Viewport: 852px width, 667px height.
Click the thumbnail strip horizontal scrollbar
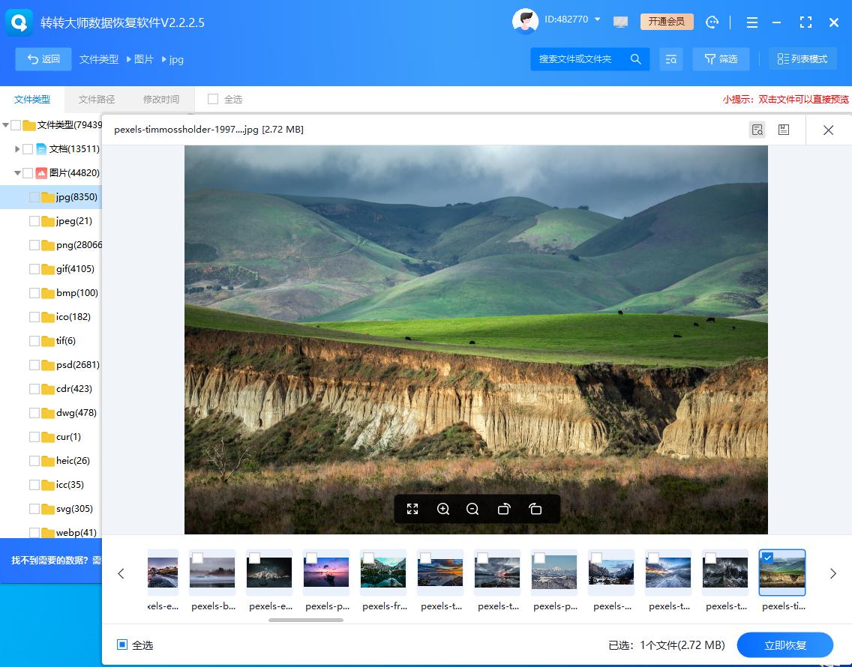coord(306,620)
